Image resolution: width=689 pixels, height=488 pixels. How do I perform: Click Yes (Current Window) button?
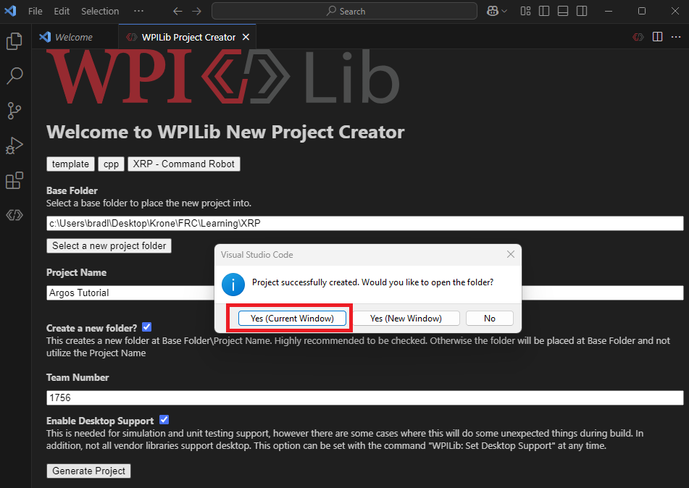pos(292,319)
